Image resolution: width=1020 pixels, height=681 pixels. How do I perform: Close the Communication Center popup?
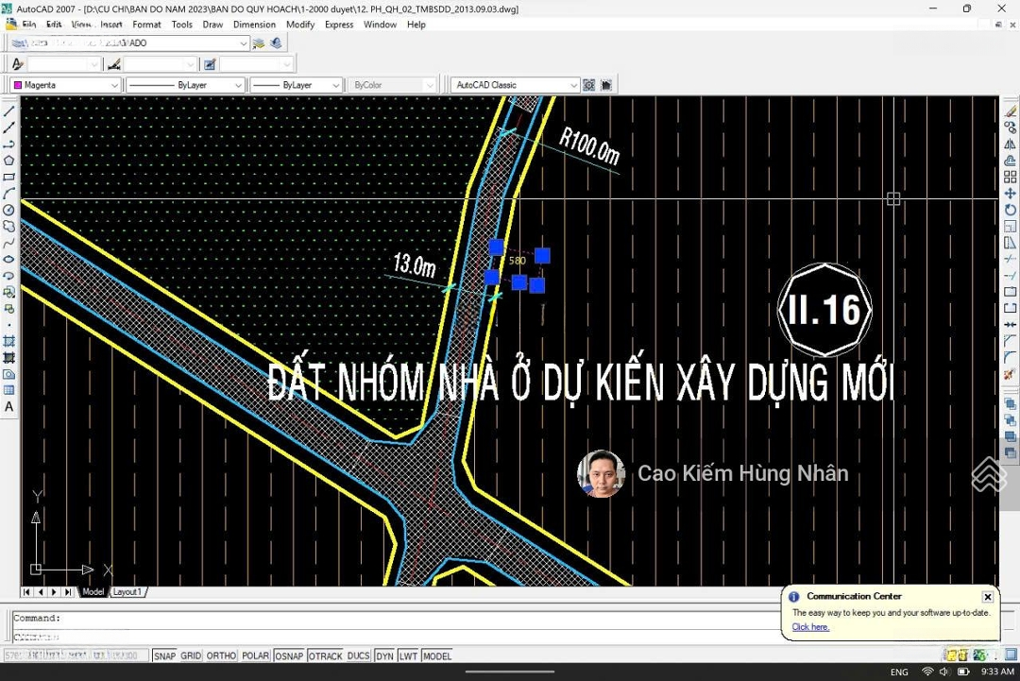pos(987,597)
